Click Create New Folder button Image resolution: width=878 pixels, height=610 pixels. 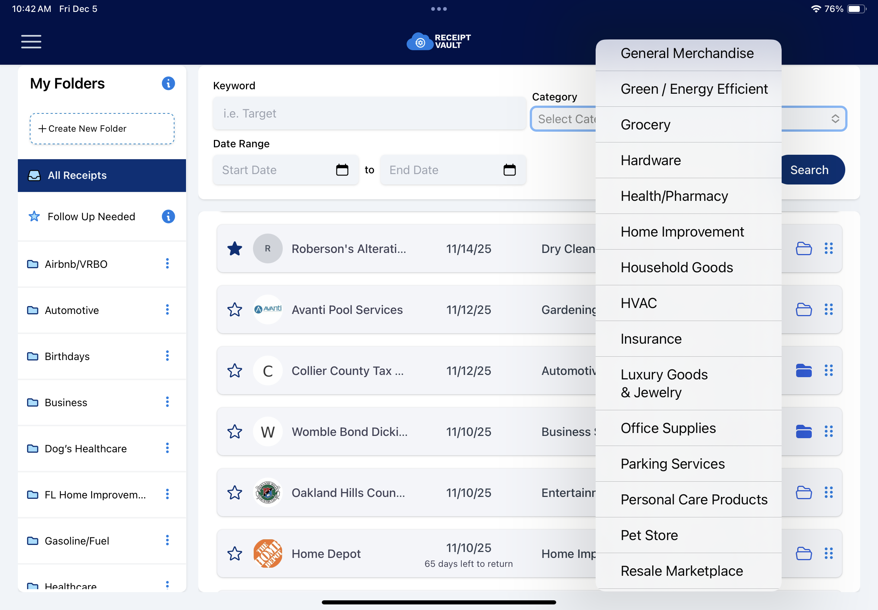click(102, 129)
